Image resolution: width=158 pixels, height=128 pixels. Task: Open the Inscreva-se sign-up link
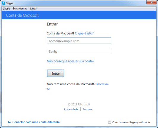pyautogui.click(x=102, y=84)
